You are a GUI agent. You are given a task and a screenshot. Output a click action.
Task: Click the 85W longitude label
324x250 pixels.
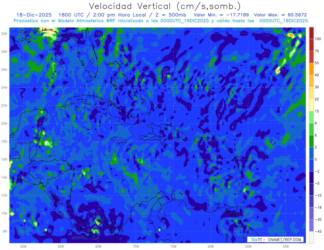[x=61, y=246]
